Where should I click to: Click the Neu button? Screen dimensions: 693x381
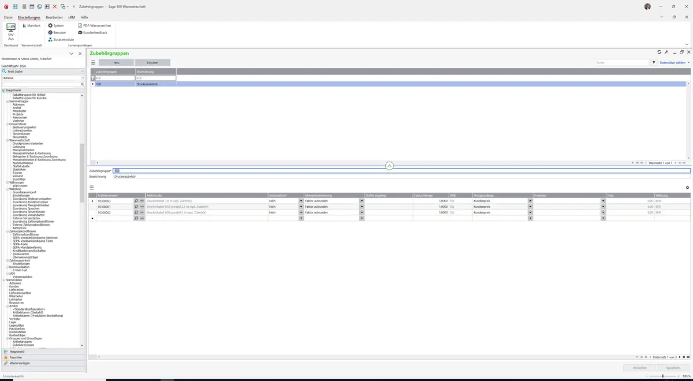pyautogui.click(x=116, y=62)
